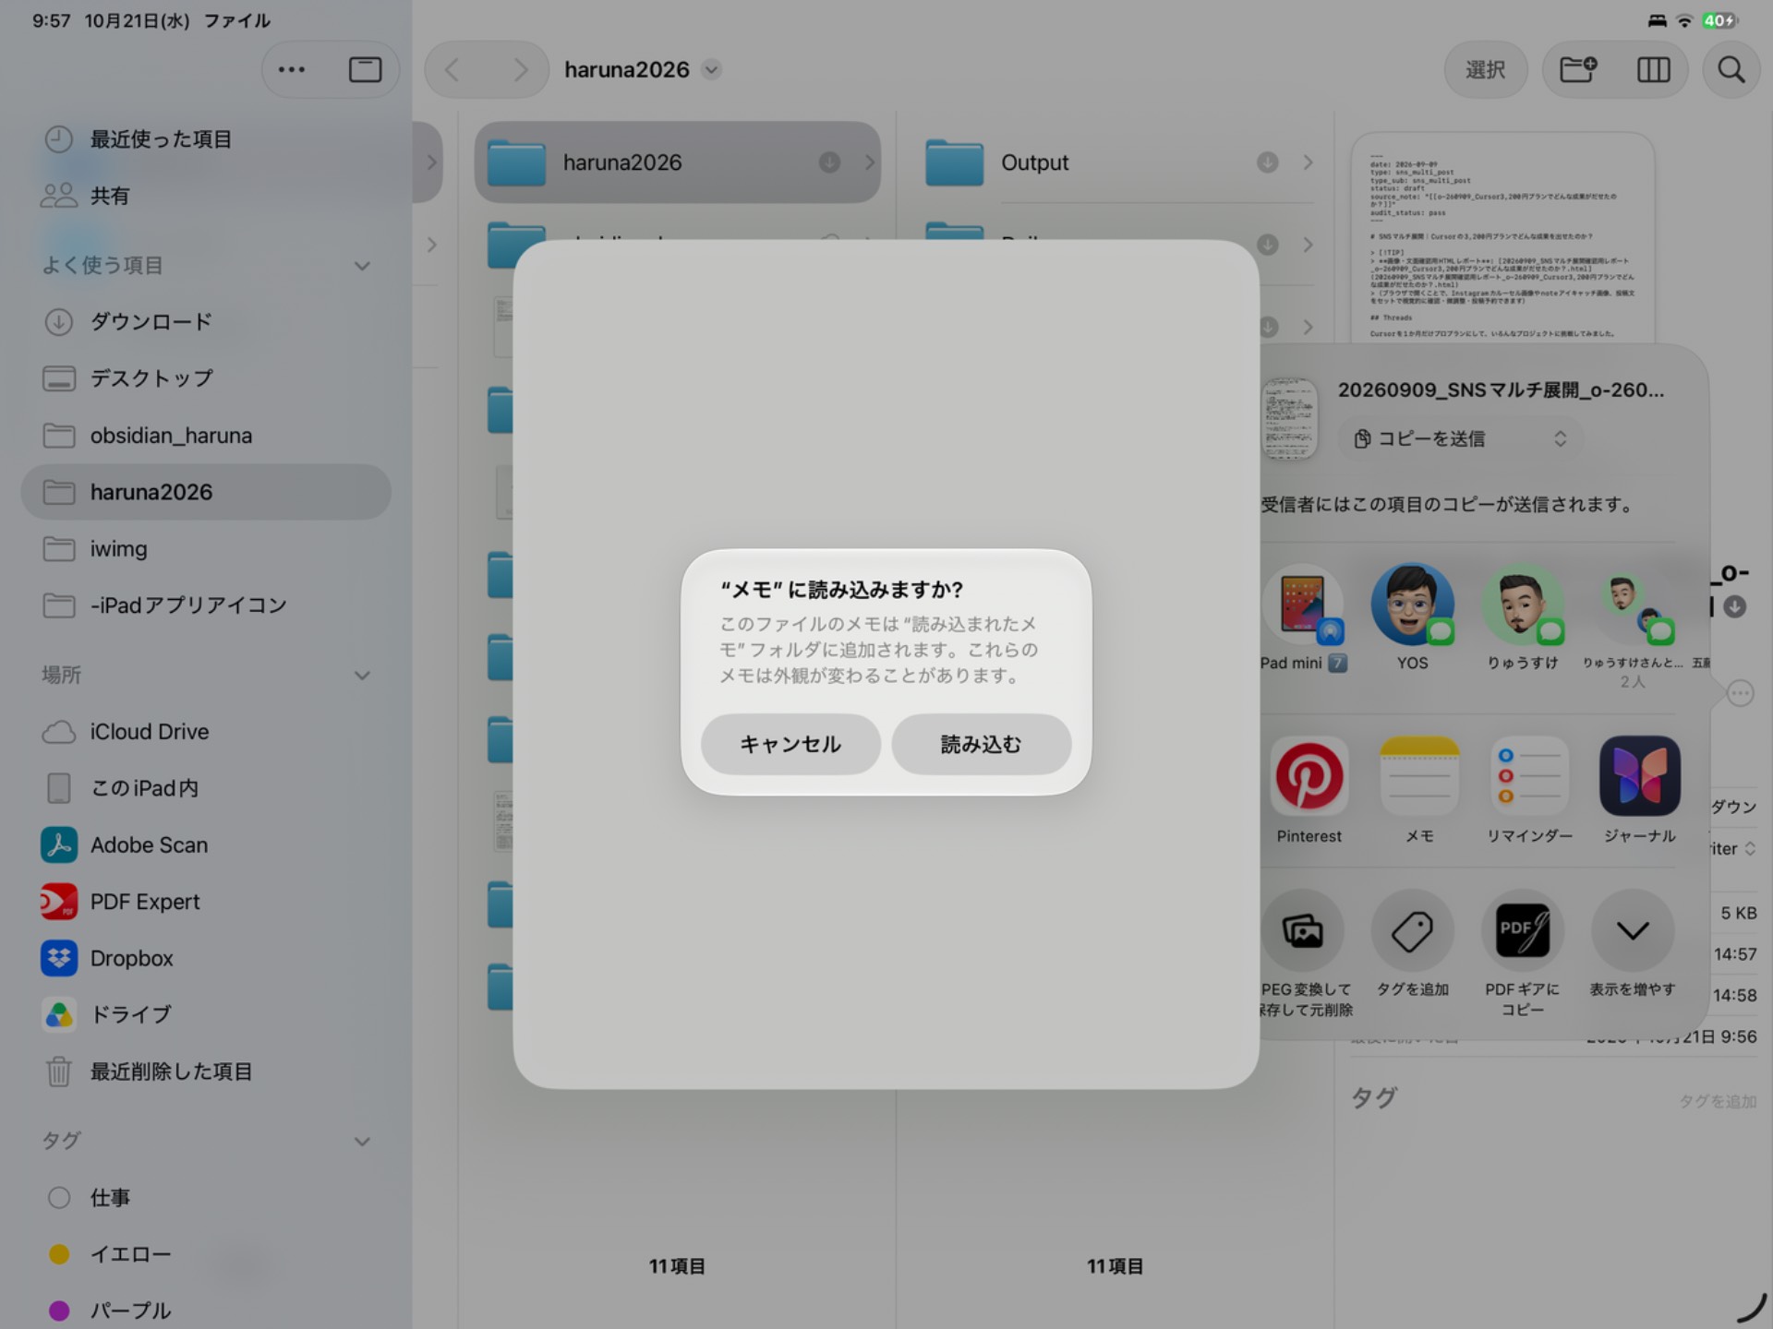The image size is (1773, 1329).
Task: Open コピーを送信 dropdown menu
Action: point(1460,438)
